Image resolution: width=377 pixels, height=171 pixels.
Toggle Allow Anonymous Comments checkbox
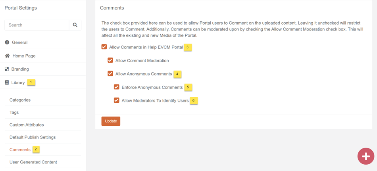(110, 73)
